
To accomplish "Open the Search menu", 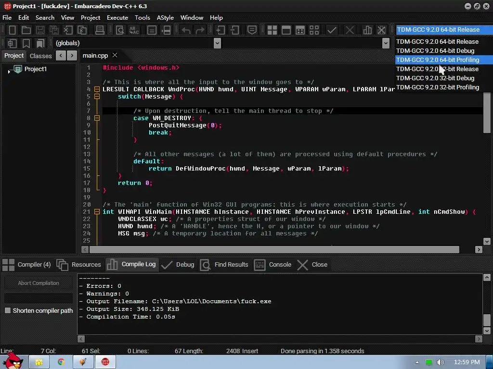I will click(x=45, y=18).
